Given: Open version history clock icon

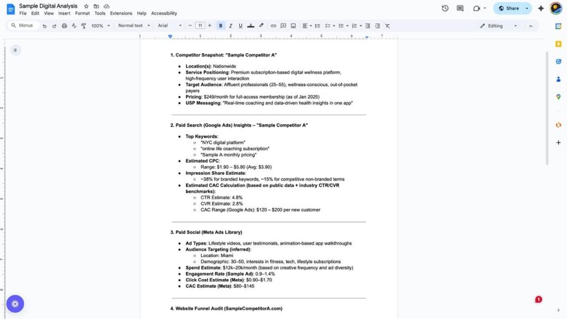Looking at the screenshot, I should click(x=445, y=8).
